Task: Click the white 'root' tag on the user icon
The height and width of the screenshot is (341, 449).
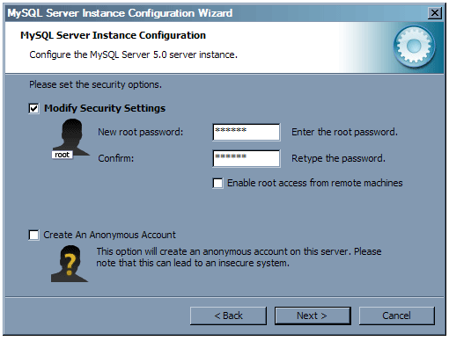Action: 62,155
